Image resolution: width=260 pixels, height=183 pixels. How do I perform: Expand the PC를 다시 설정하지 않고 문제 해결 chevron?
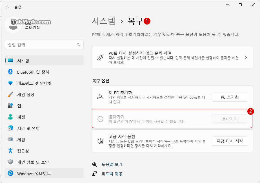(246, 58)
